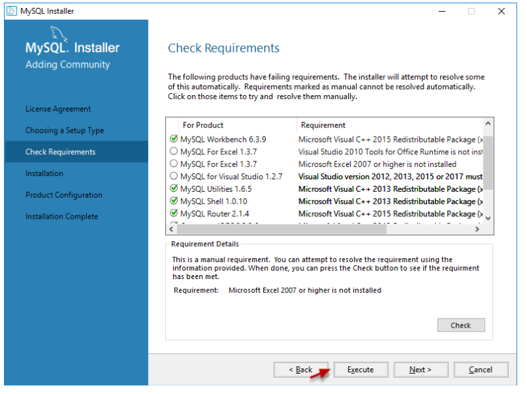Click the MySQL Installer title bar icon
This screenshot has width=527, height=394.
[x=12, y=11]
